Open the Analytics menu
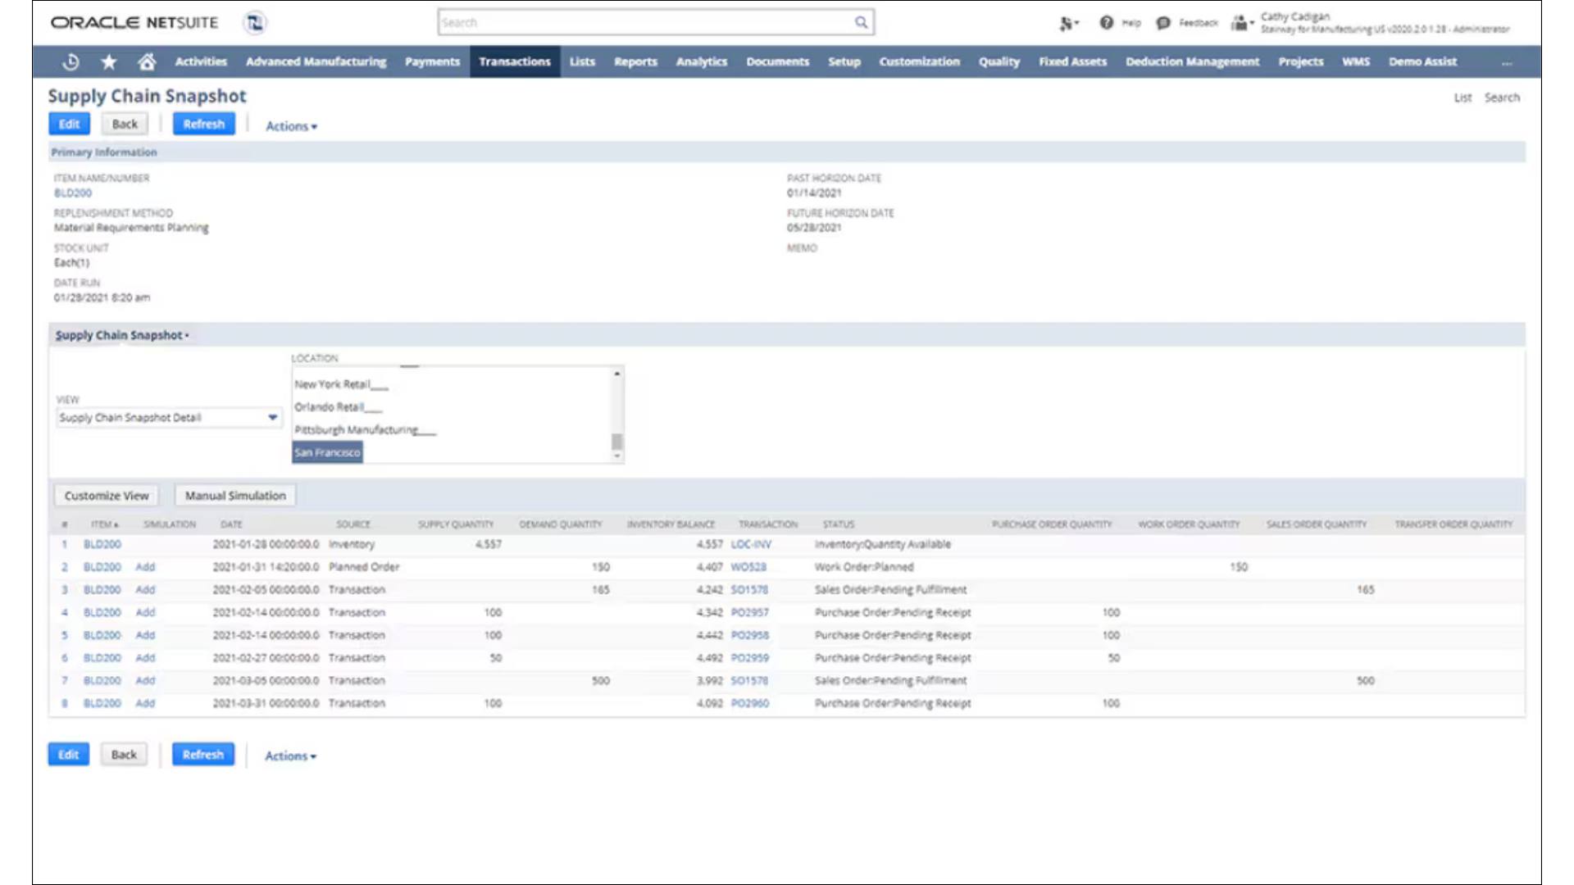Image resolution: width=1574 pixels, height=885 pixels. 701,61
